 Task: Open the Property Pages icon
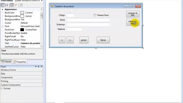coord(21,5)
